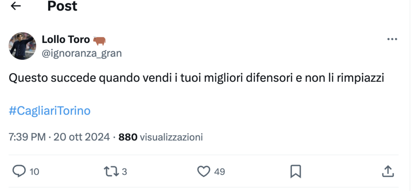Click the date 20 ott 2024
Viewport: 412px width, 191px height.
point(82,137)
